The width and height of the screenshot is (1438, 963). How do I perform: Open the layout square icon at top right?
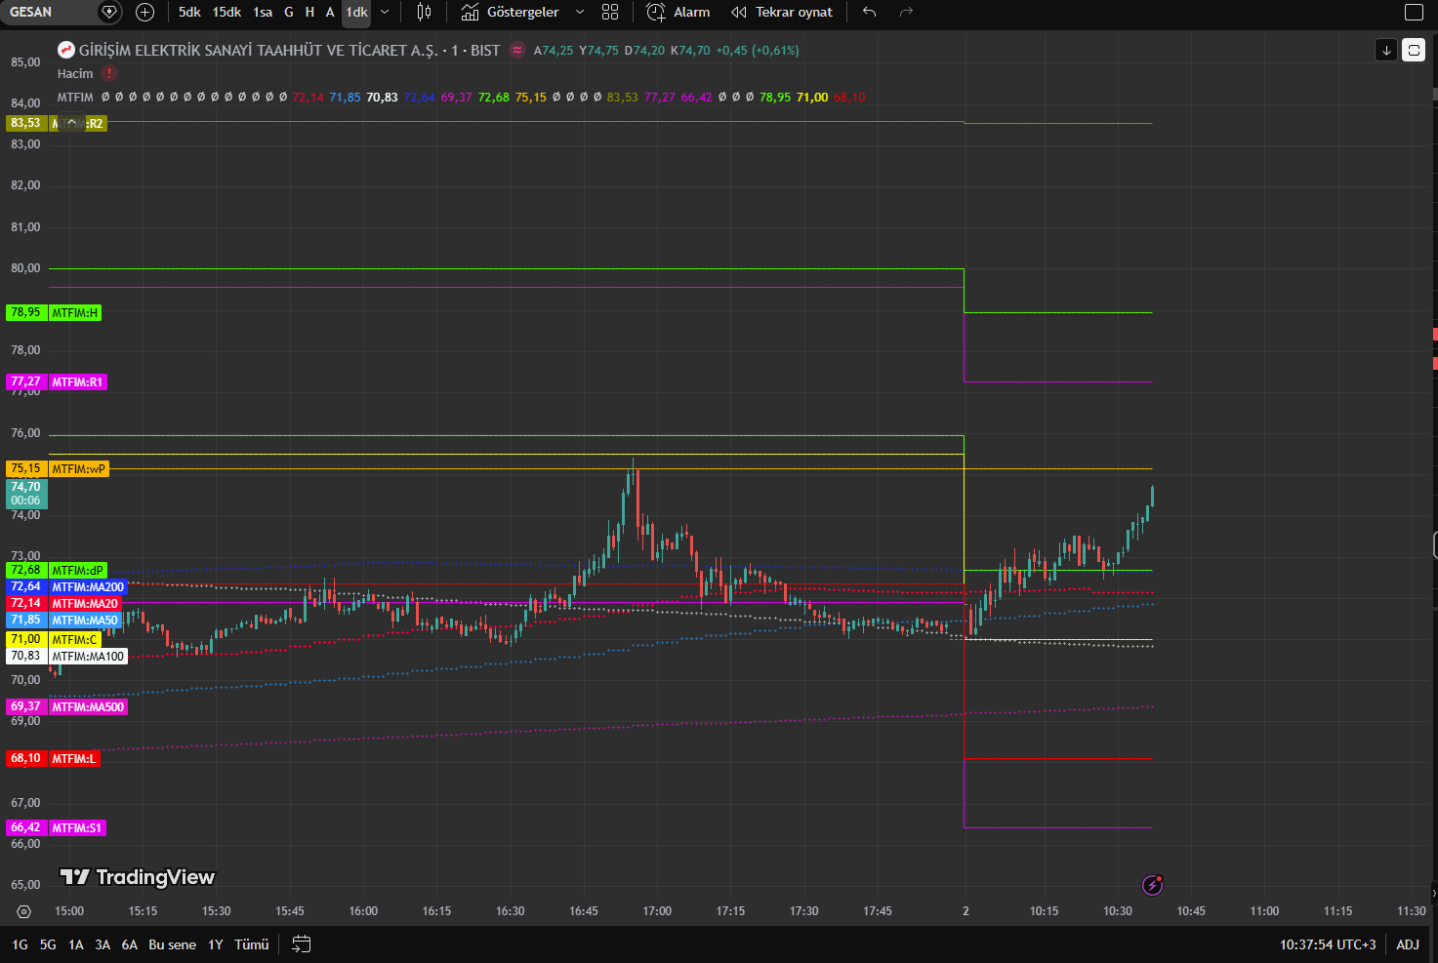point(1414,12)
